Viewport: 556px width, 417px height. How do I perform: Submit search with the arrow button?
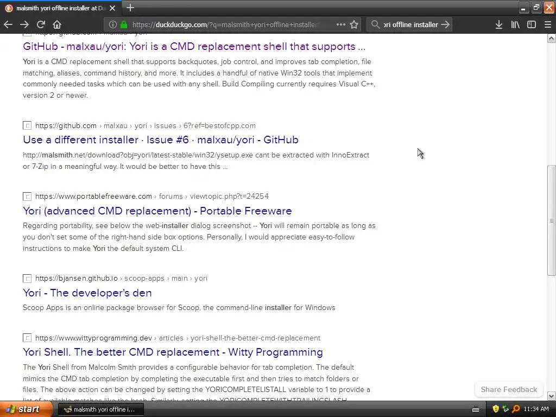pyautogui.click(x=445, y=24)
